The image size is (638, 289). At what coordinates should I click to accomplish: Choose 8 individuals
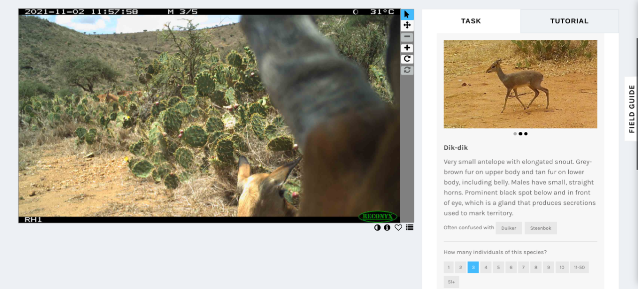pos(536,267)
